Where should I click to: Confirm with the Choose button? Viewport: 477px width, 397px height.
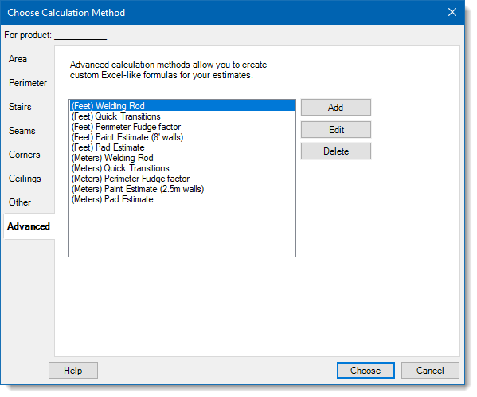click(366, 371)
